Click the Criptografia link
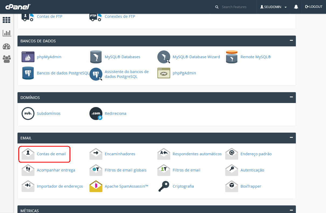326x213 pixels. 183,186
